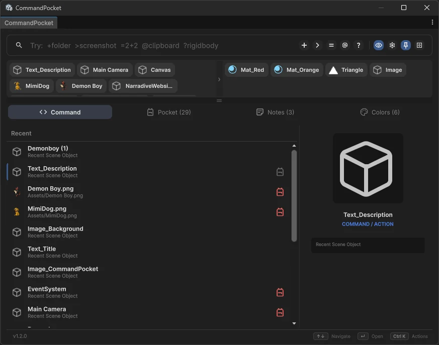Click the chevron between the chip panels
This screenshot has height=345, width=439.
coord(219,79)
